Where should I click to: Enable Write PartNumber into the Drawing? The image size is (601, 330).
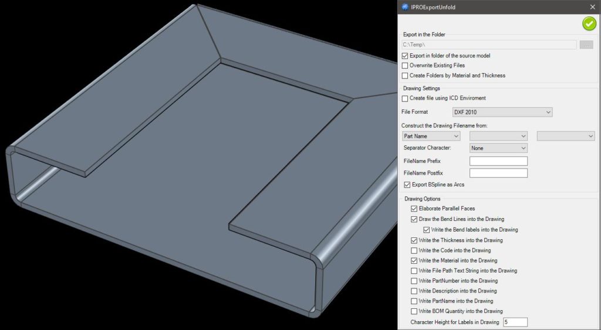[x=414, y=281]
